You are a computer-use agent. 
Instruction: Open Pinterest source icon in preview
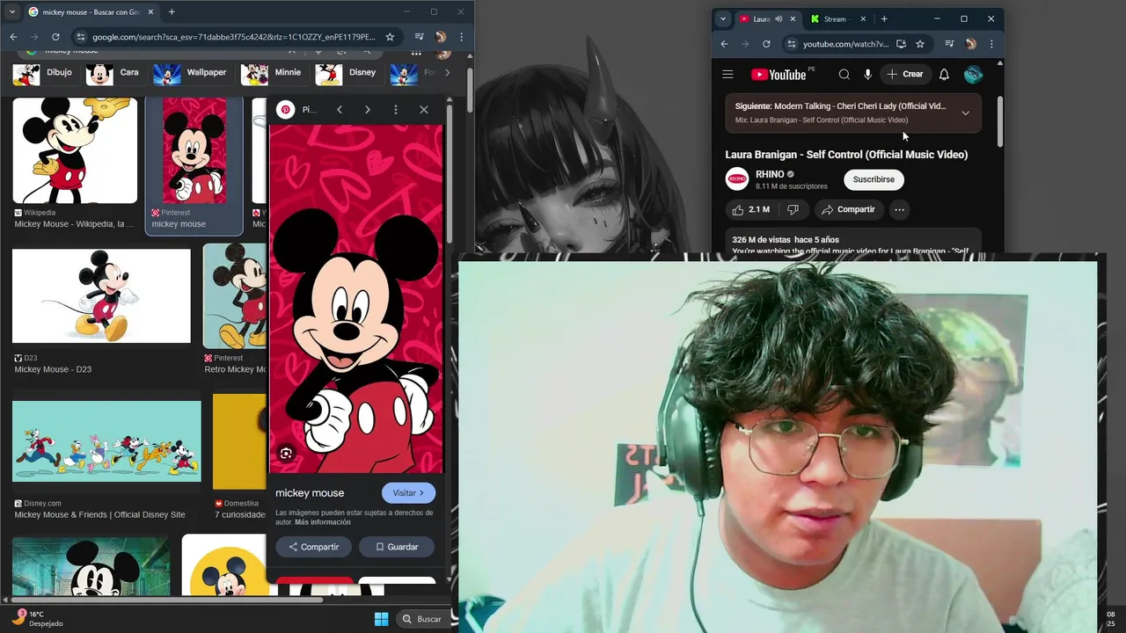(285, 110)
